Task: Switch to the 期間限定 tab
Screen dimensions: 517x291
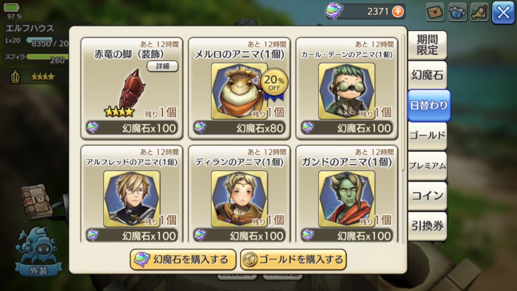Action: [x=427, y=45]
